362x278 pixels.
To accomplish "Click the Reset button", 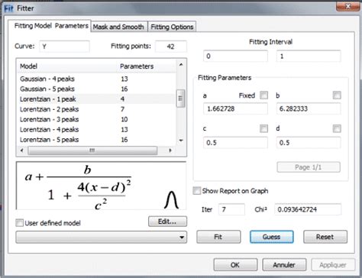I will pos(325,237).
